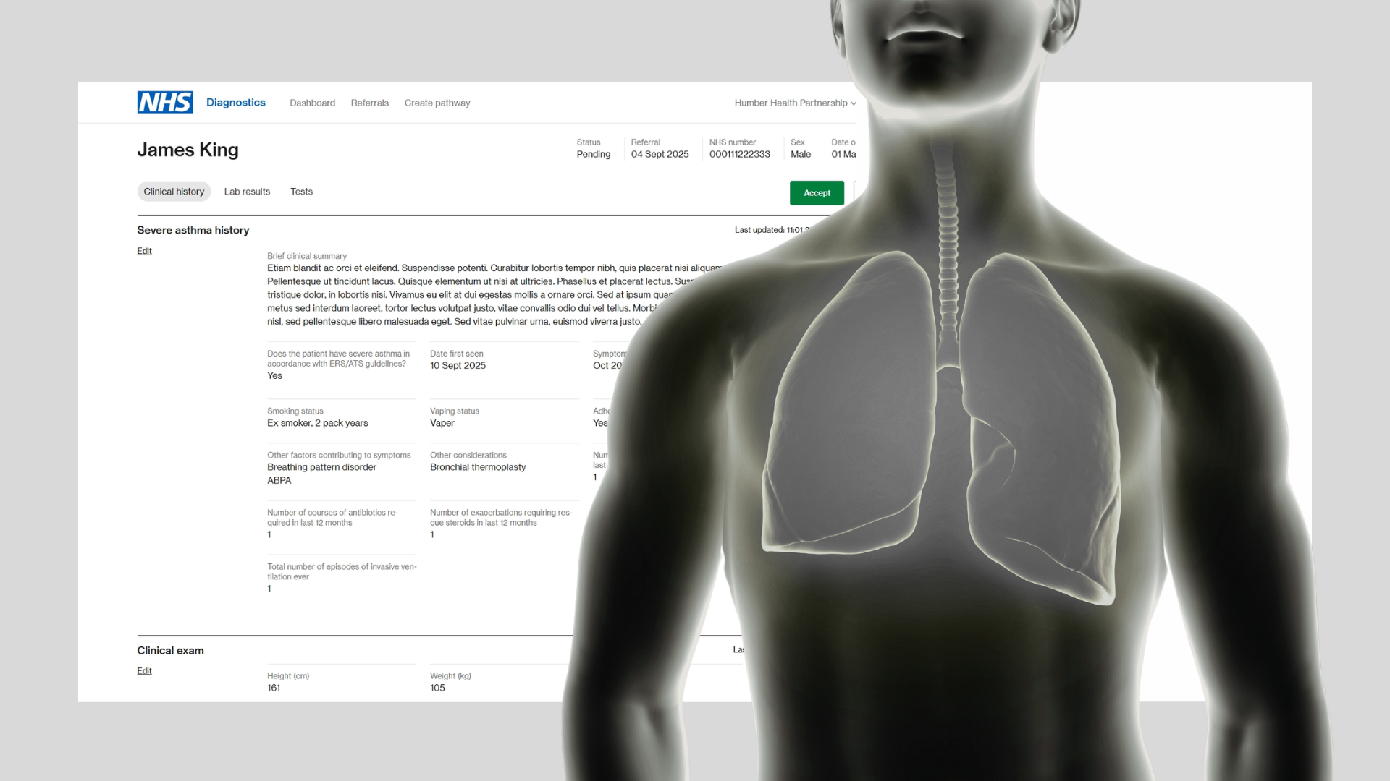
Task: Open the Dashboard page
Action: 312,103
